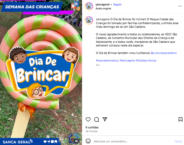Open sancageral avatar beside the caption
The height and width of the screenshot is (145, 184).
tap(89, 20)
